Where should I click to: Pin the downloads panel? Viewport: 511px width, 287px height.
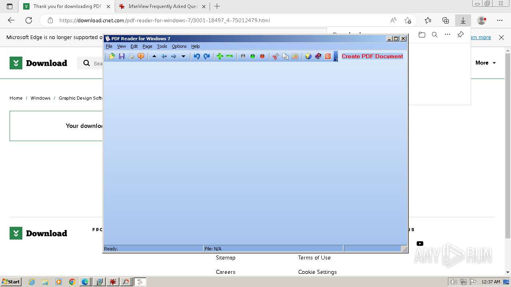460,35
